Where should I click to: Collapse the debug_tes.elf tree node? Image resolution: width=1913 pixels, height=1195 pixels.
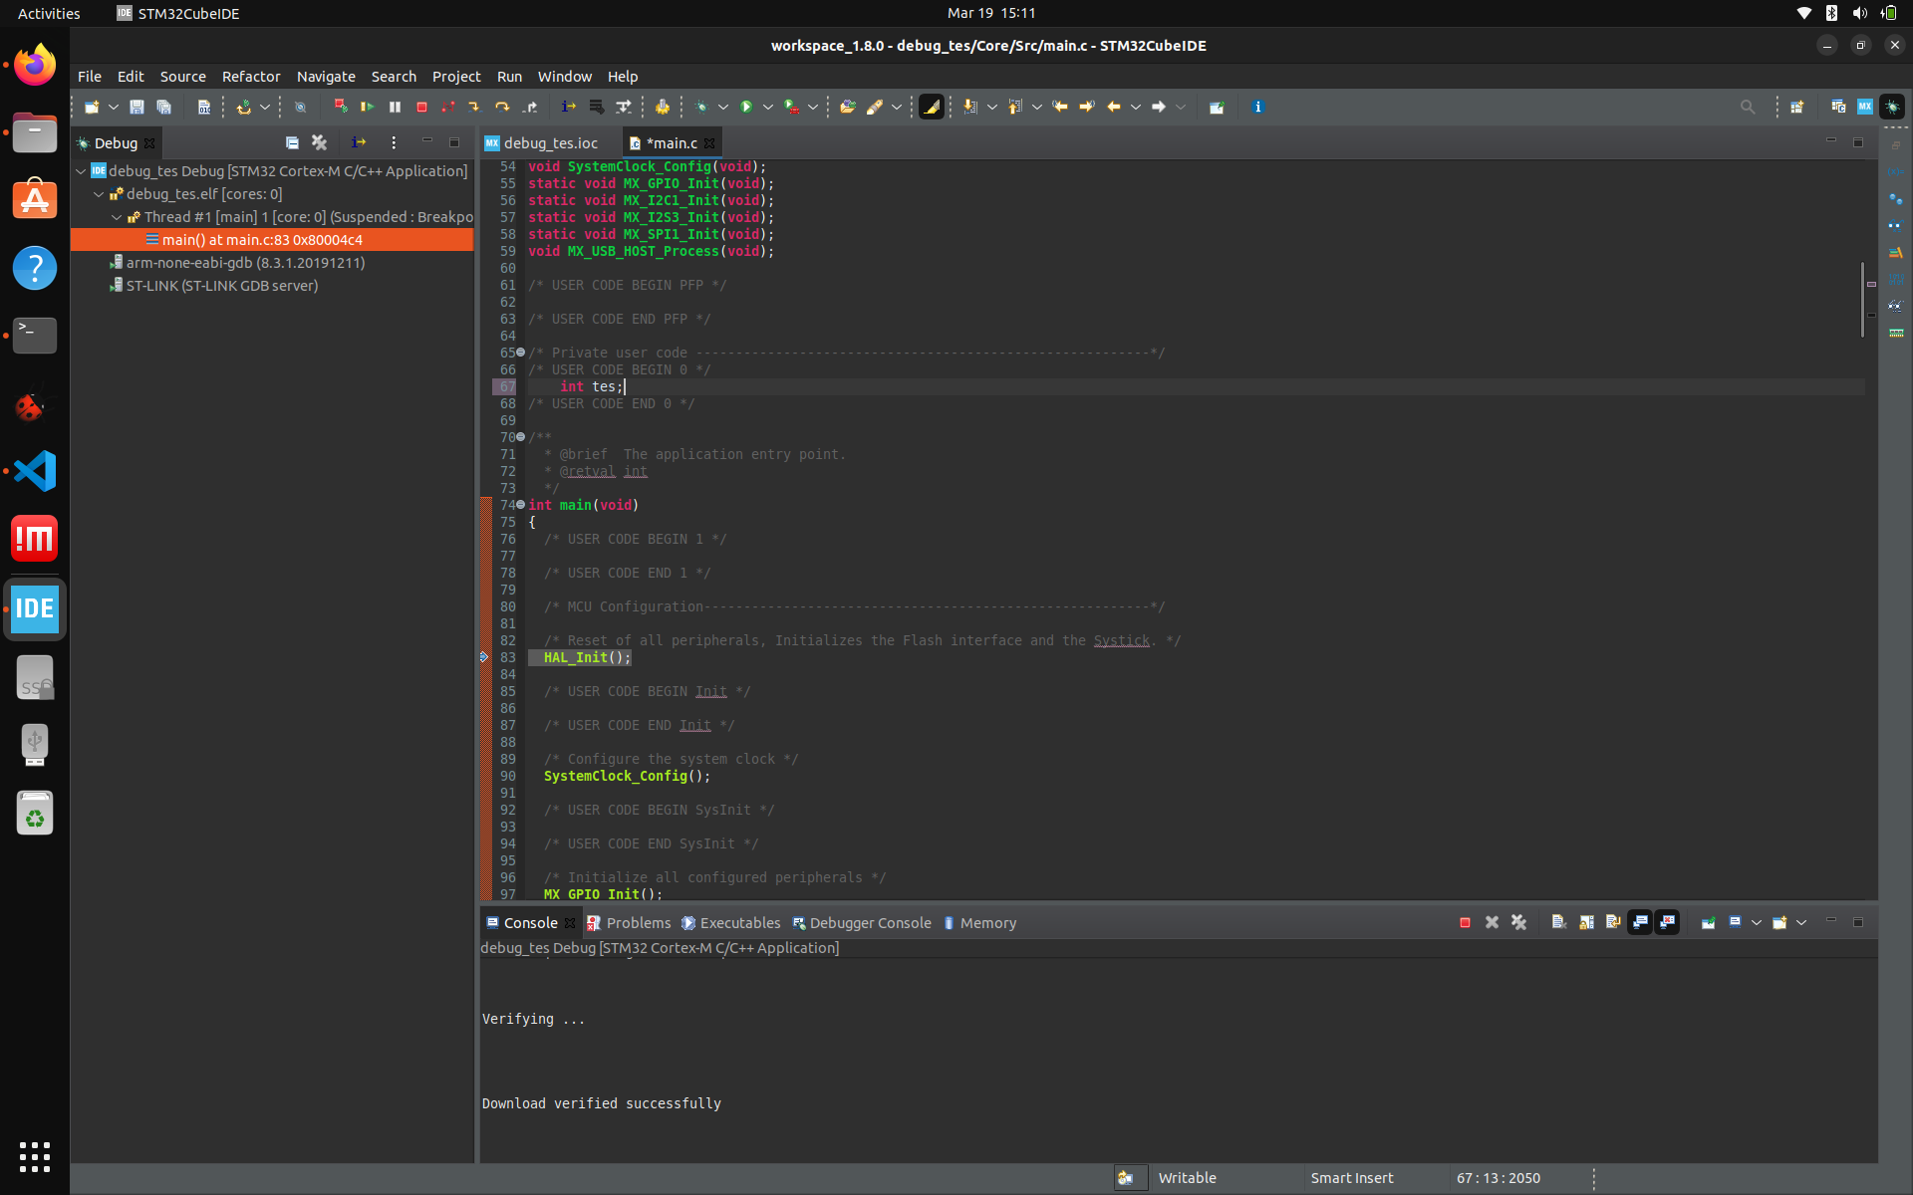[99, 194]
